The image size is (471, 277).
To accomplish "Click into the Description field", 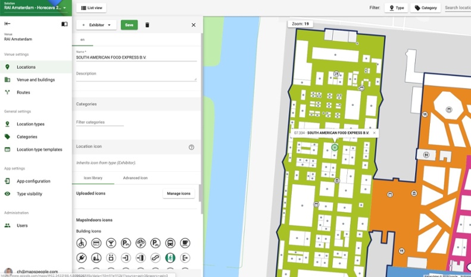I will (136, 75).
